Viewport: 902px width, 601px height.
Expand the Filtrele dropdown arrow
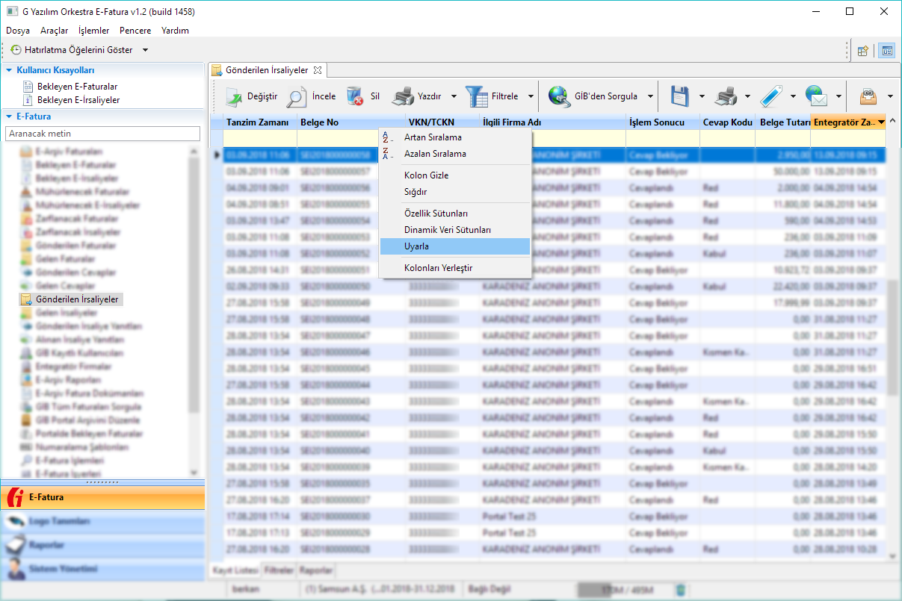[531, 96]
